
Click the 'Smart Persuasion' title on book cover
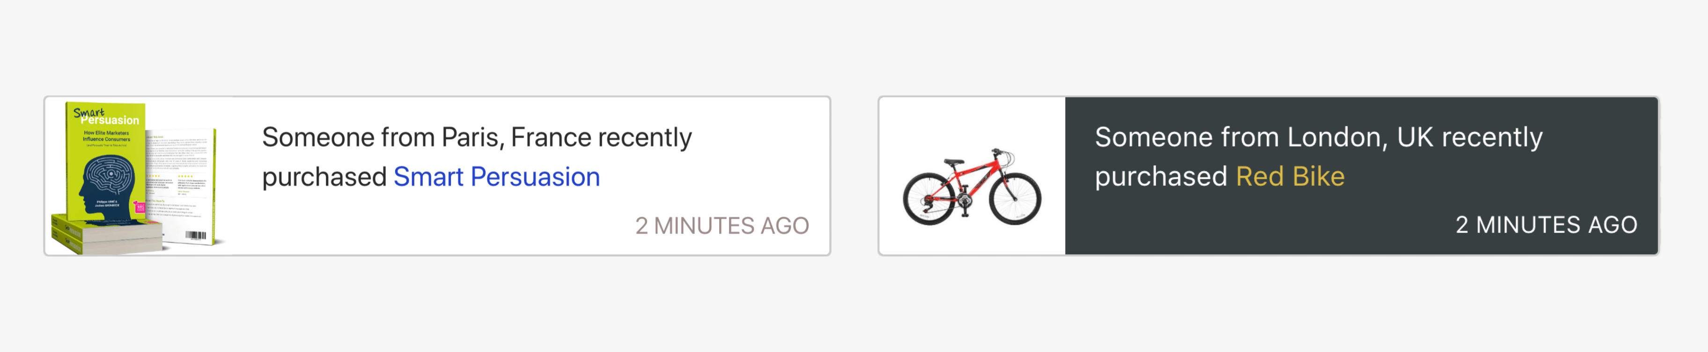point(106,117)
